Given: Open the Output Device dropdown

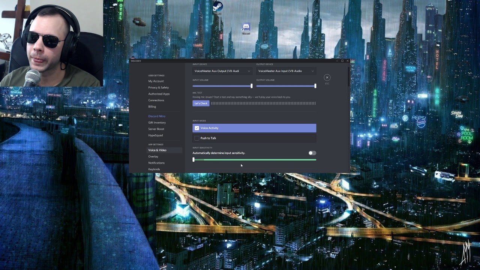Looking at the screenshot, I should pyautogui.click(x=286, y=71).
